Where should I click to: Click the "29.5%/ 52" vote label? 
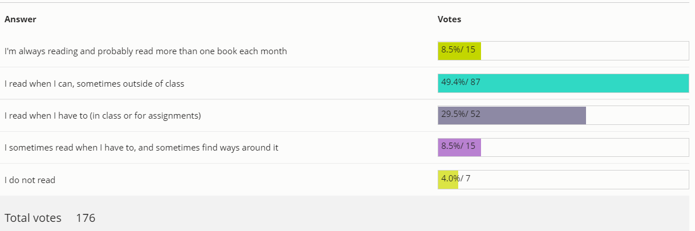click(x=460, y=114)
